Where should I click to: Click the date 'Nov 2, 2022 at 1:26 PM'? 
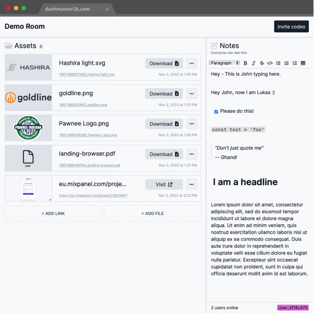tap(178, 135)
